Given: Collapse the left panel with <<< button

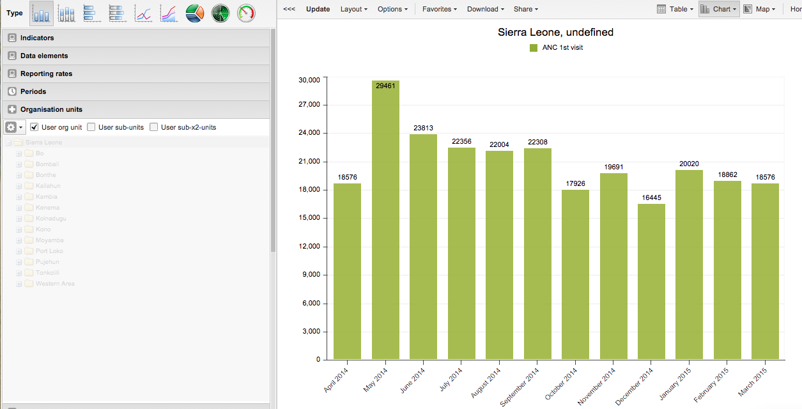Looking at the screenshot, I should (x=289, y=9).
